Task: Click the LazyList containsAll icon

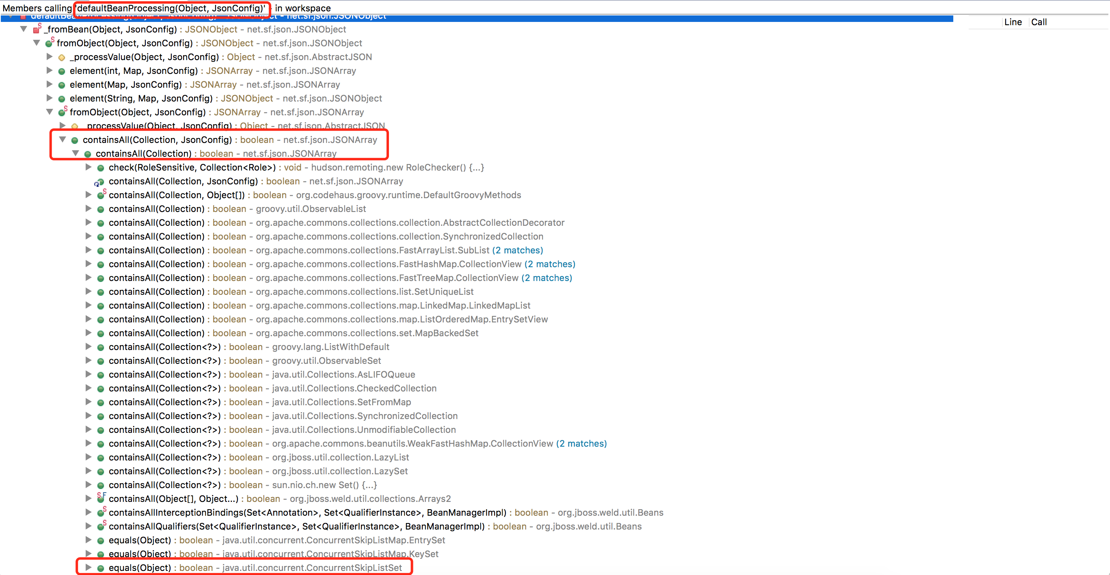Action: pos(100,457)
